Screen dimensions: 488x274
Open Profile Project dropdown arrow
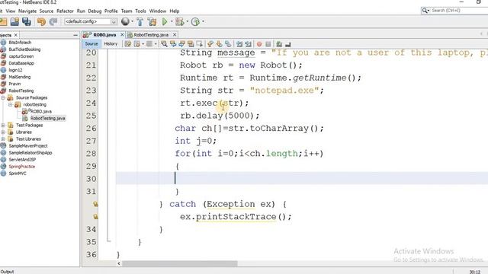coord(204,21)
